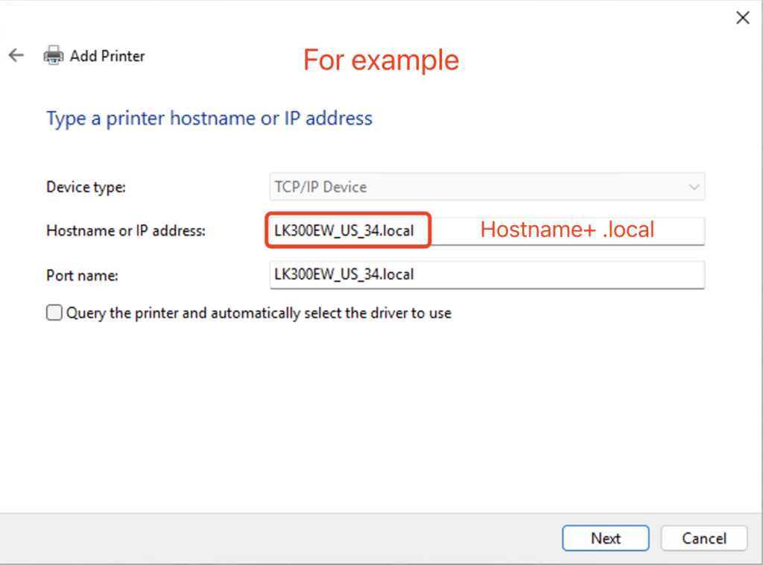The height and width of the screenshot is (565, 763).
Task: Close the Add Printer dialog window
Action: click(x=742, y=18)
